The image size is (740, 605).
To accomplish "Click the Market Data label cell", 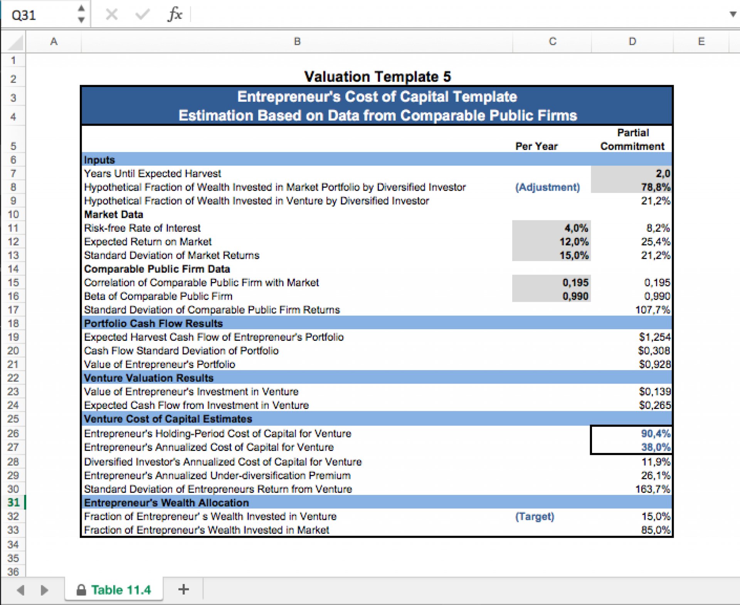I will coord(114,214).
